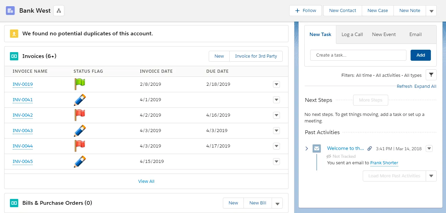The width and height of the screenshot is (446, 213).
Task: Click the New Case button
Action: coord(378,11)
